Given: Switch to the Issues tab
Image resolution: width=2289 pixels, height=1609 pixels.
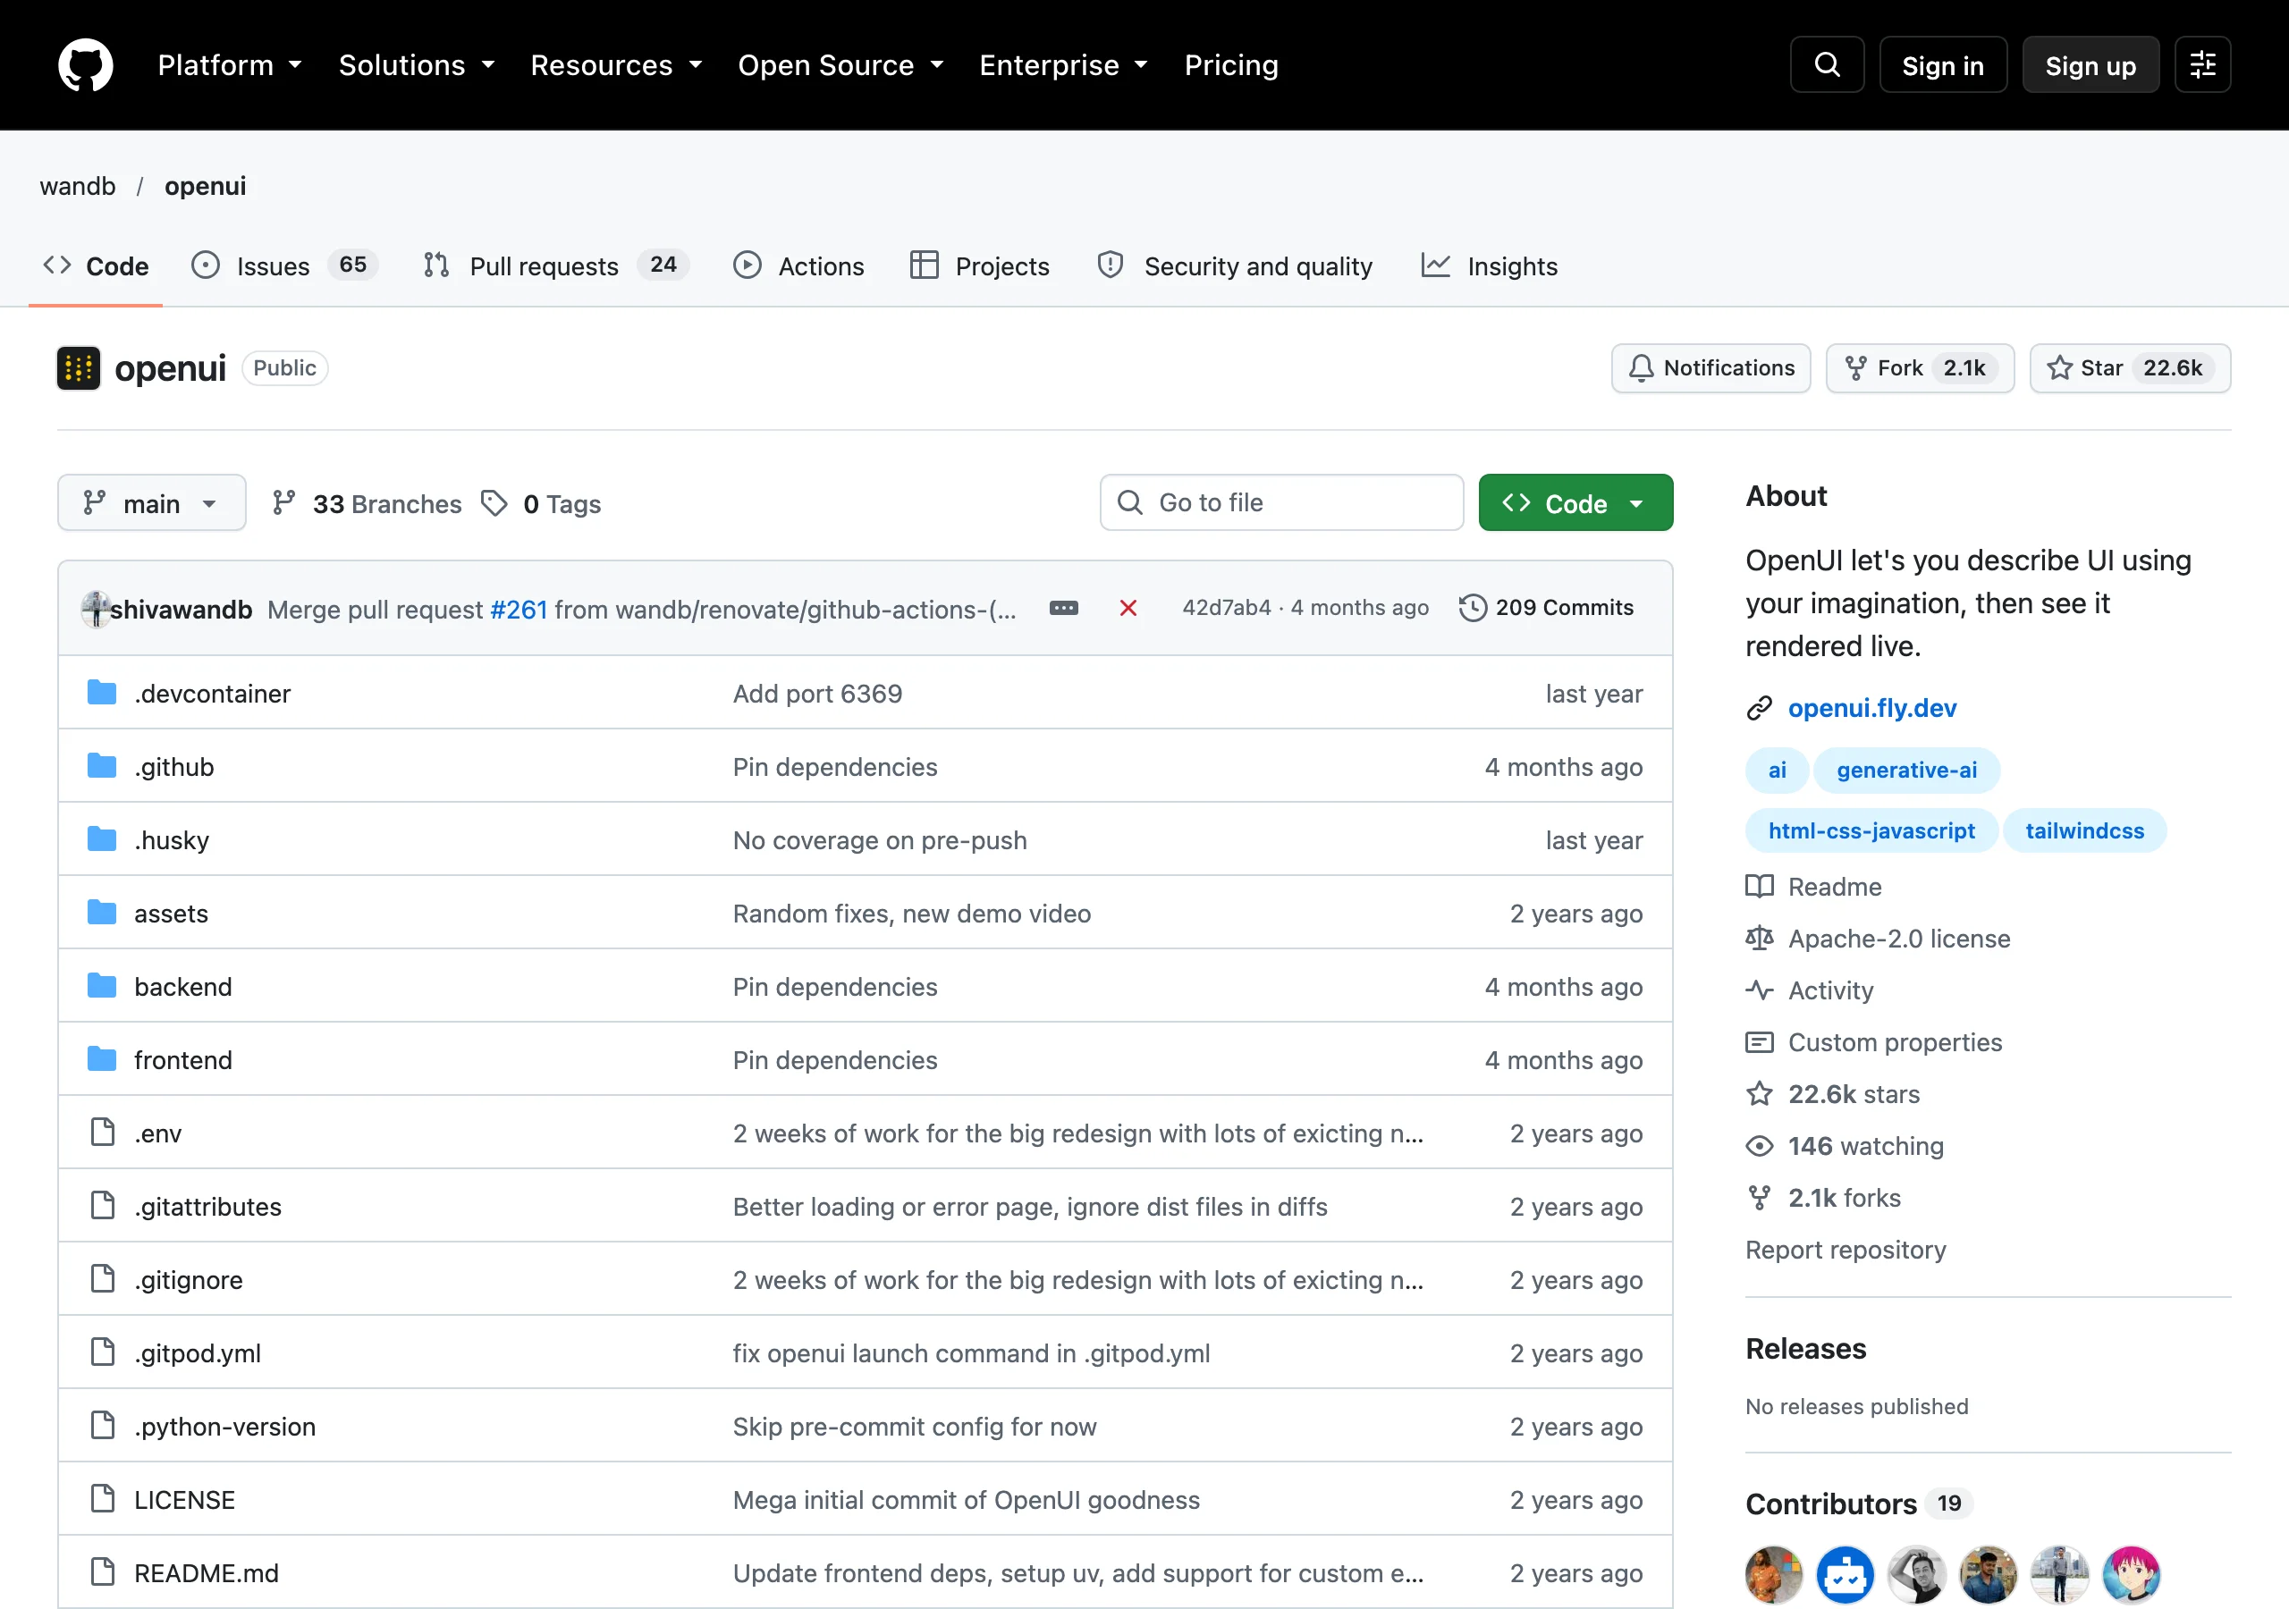Looking at the screenshot, I should 284,265.
